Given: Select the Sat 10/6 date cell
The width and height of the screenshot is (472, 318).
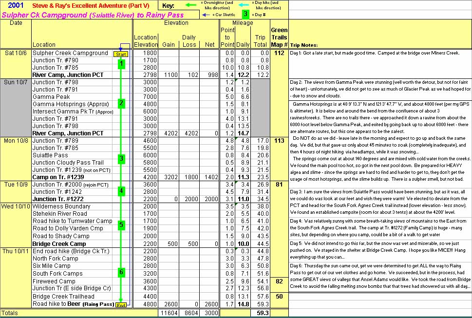Looking at the screenshot, I should 16,53.
